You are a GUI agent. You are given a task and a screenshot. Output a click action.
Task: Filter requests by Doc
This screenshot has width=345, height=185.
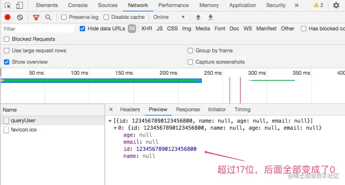[234, 28]
